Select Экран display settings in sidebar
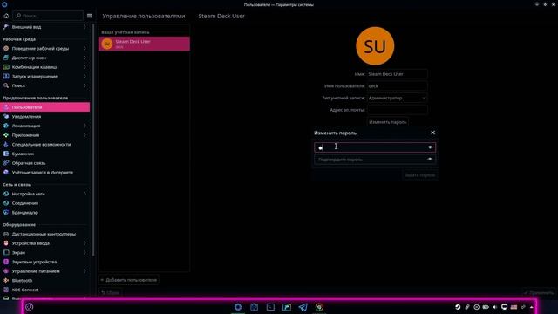Image resolution: width=558 pixels, height=314 pixels. coord(44,253)
